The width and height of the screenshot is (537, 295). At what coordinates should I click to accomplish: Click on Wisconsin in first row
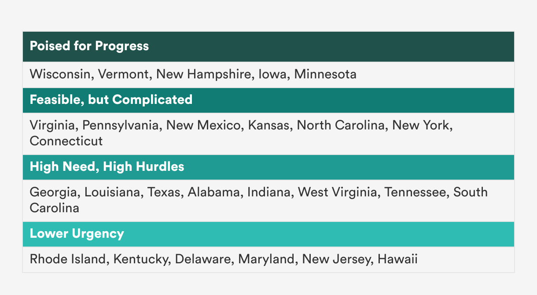59,74
